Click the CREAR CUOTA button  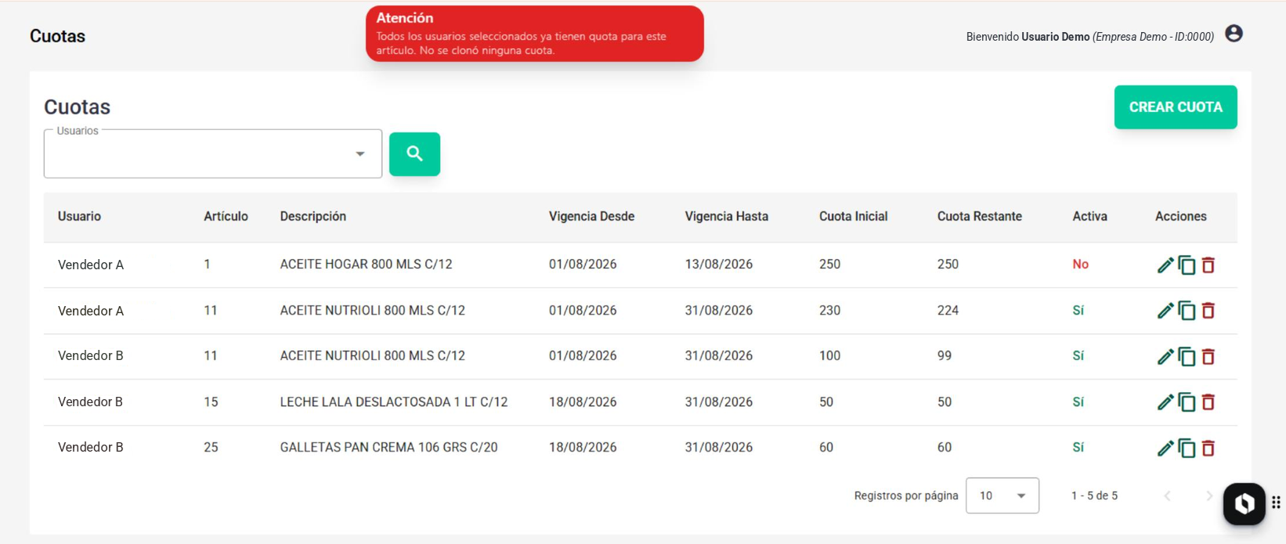[1176, 107]
